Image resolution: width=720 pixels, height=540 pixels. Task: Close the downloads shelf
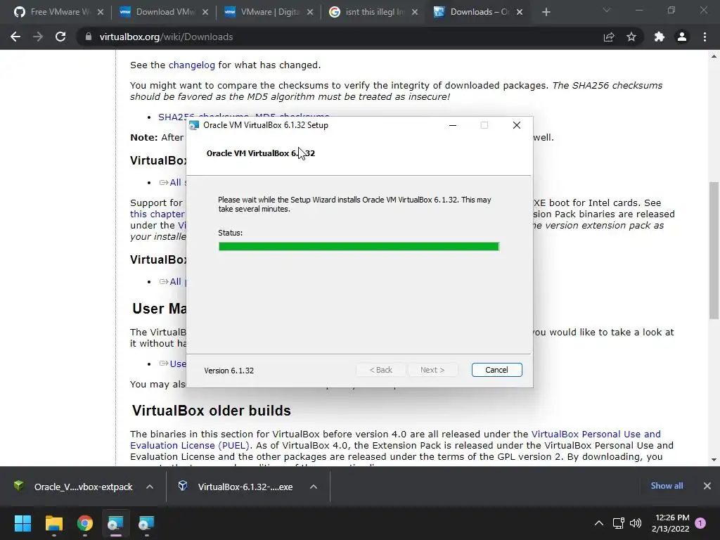pos(707,486)
